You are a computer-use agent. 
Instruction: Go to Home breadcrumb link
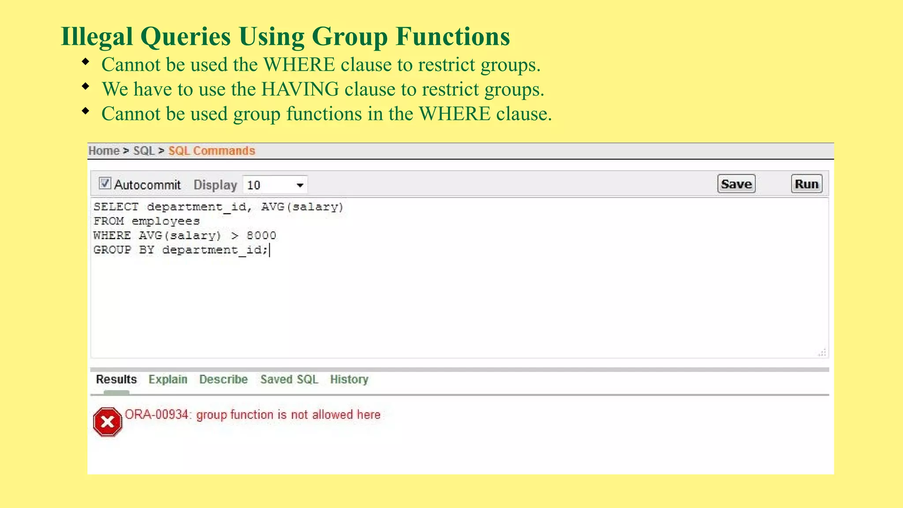tap(104, 151)
